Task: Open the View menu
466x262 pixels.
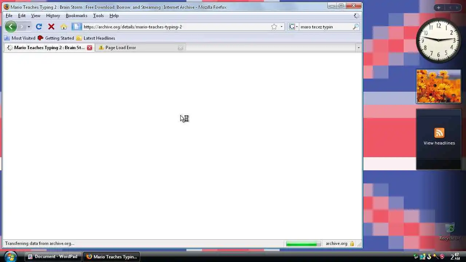Action: 36,16
